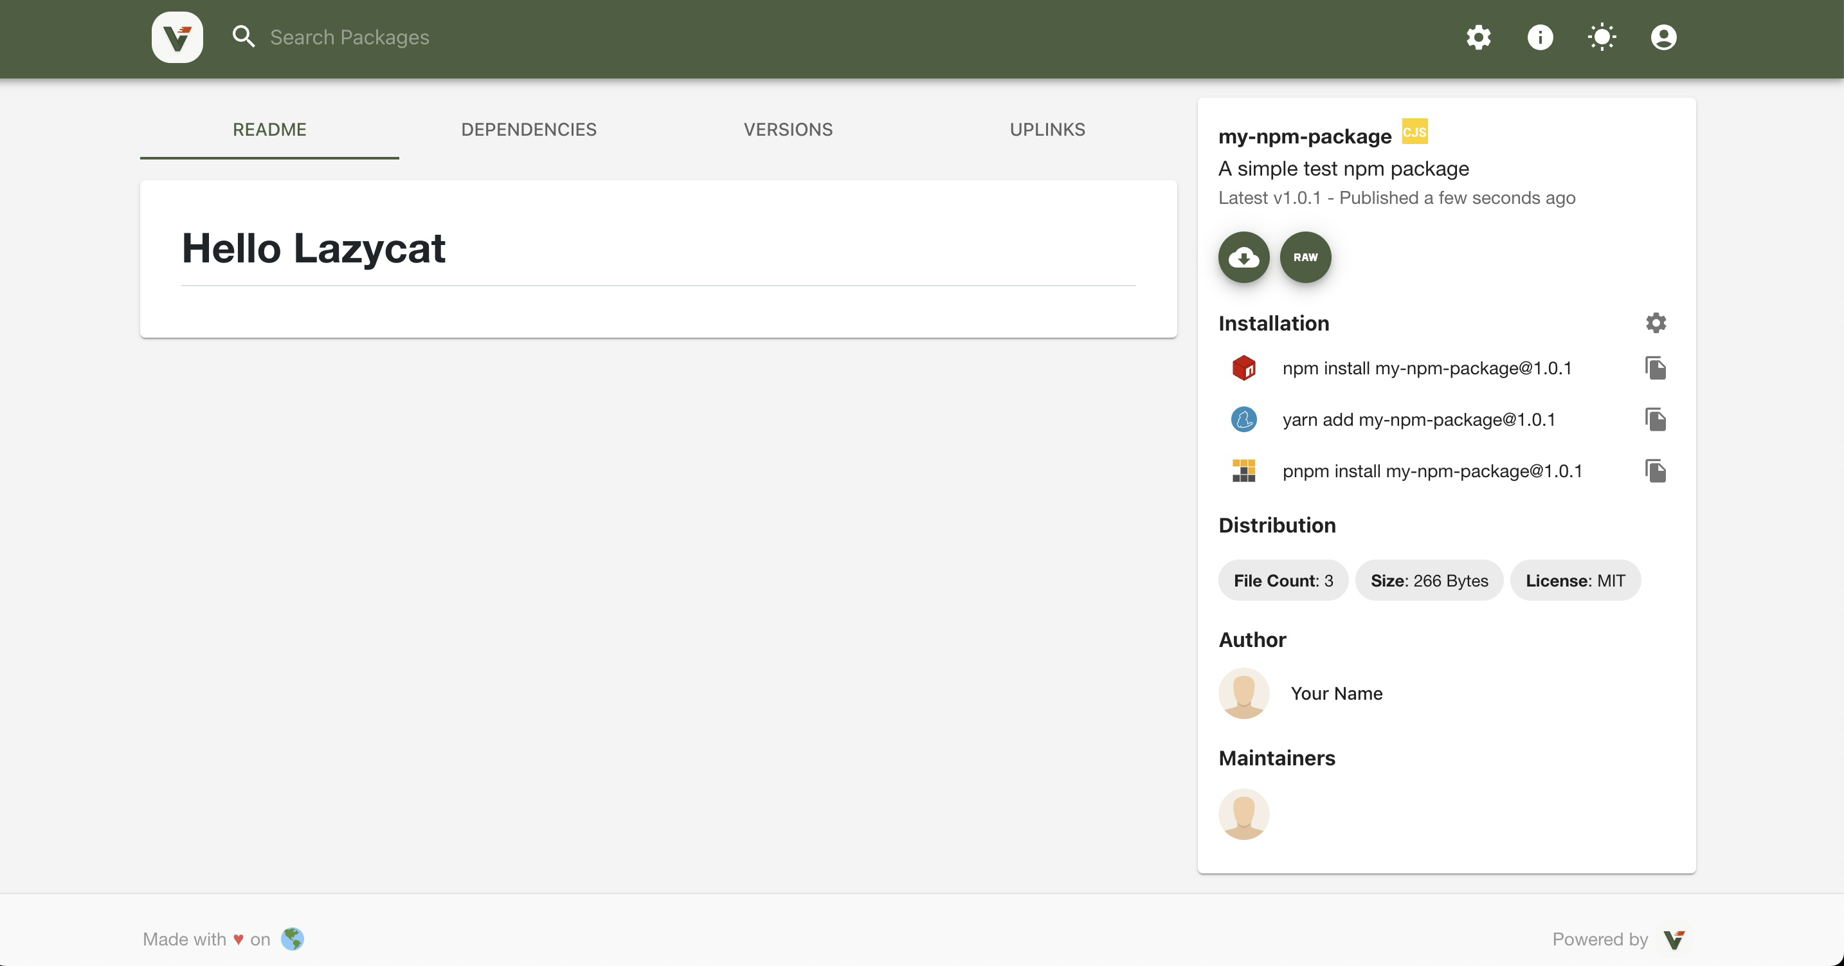
Task: Copy the yarn add command
Action: pos(1655,419)
